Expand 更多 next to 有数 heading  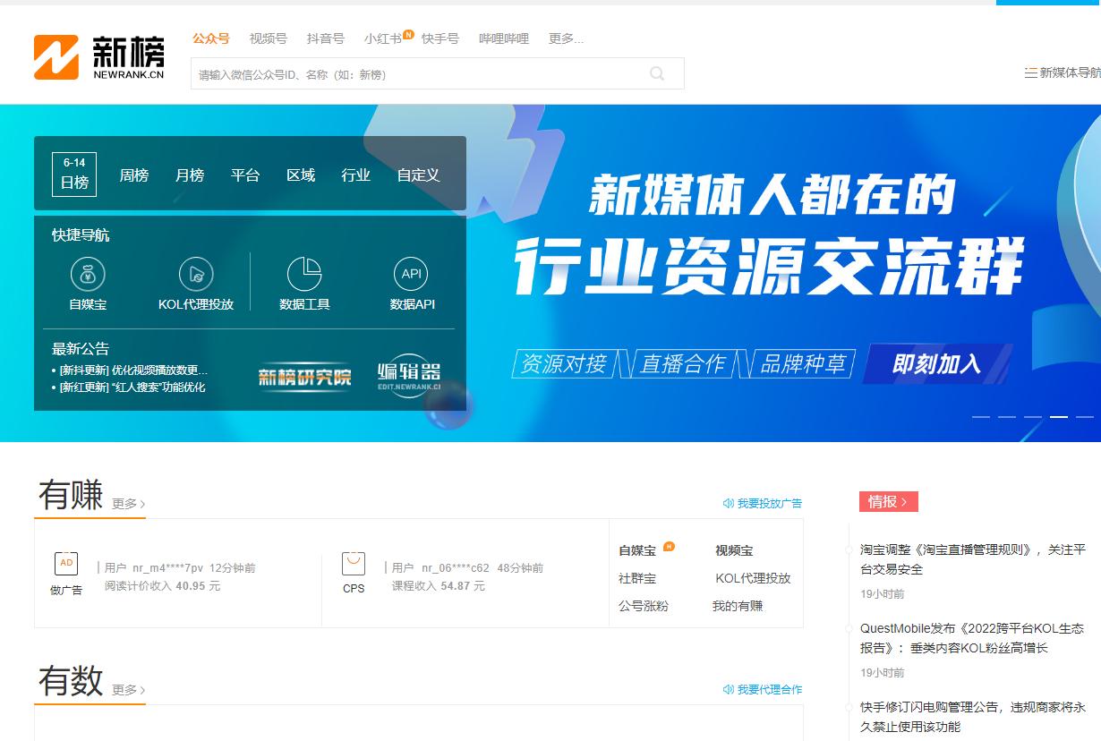pos(127,689)
